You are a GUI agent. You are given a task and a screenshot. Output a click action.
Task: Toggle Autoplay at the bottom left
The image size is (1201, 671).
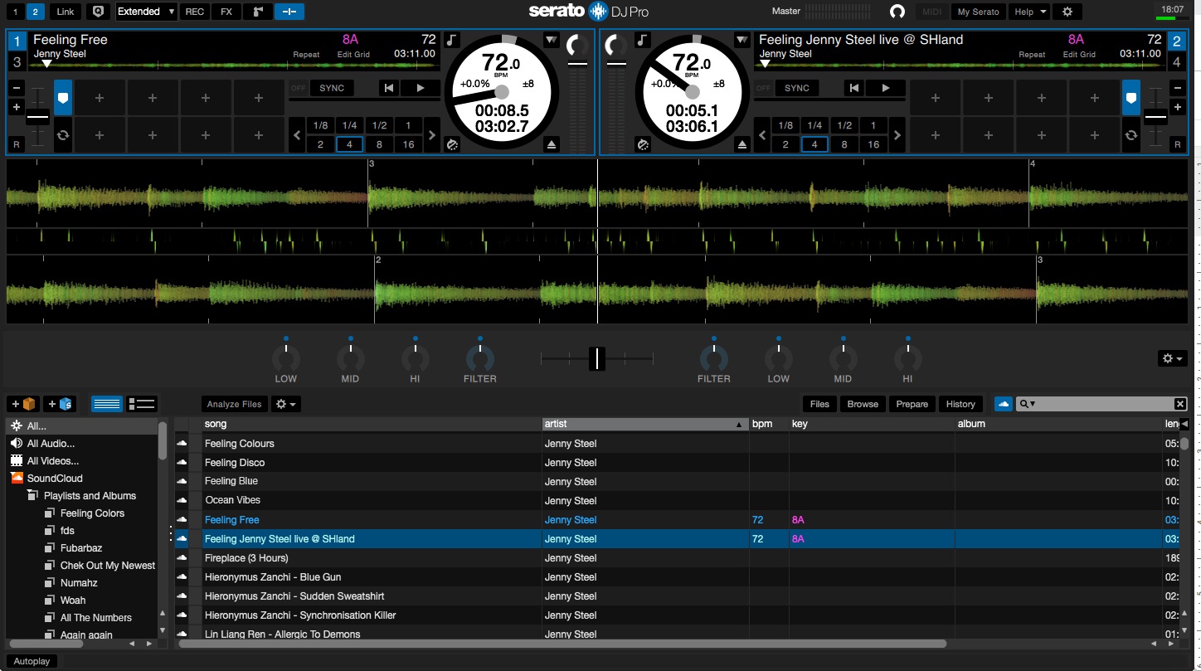pyautogui.click(x=32, y=661)
